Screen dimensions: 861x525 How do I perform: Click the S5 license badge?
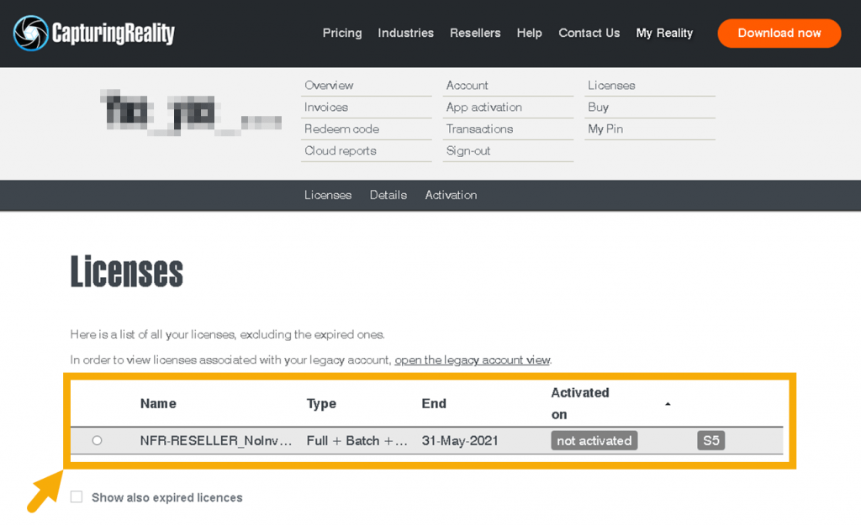click(x=711, y=440)
